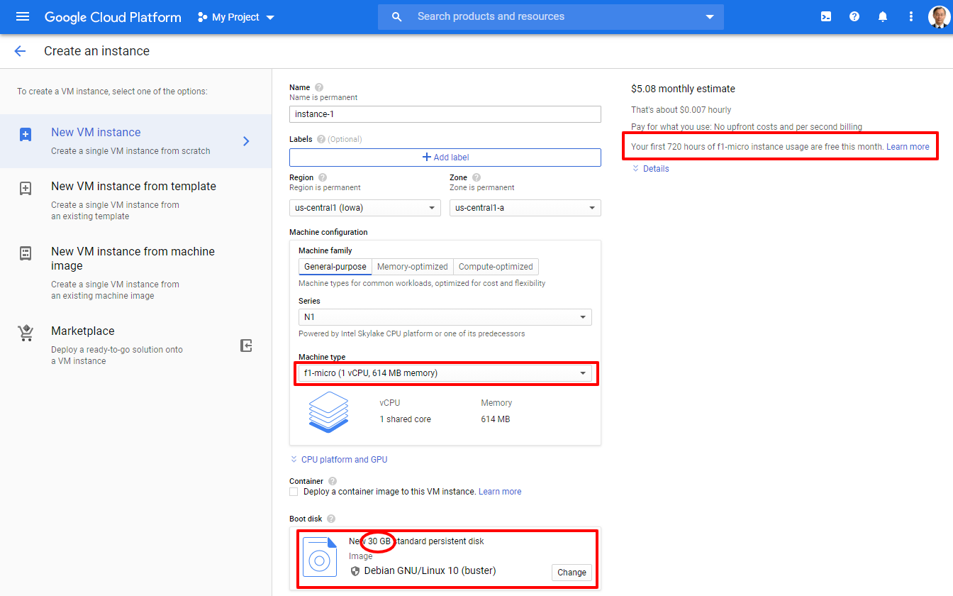This screenshot has width=953, height=596.
Task: Click the New VM instance from template icon
Action: click(26, 188)
